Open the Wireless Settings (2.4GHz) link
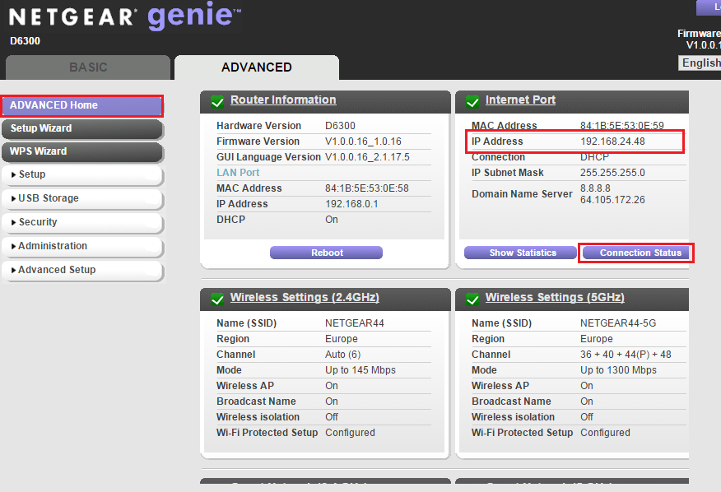This screenshot has height=492, width=721. coord(305,298)
